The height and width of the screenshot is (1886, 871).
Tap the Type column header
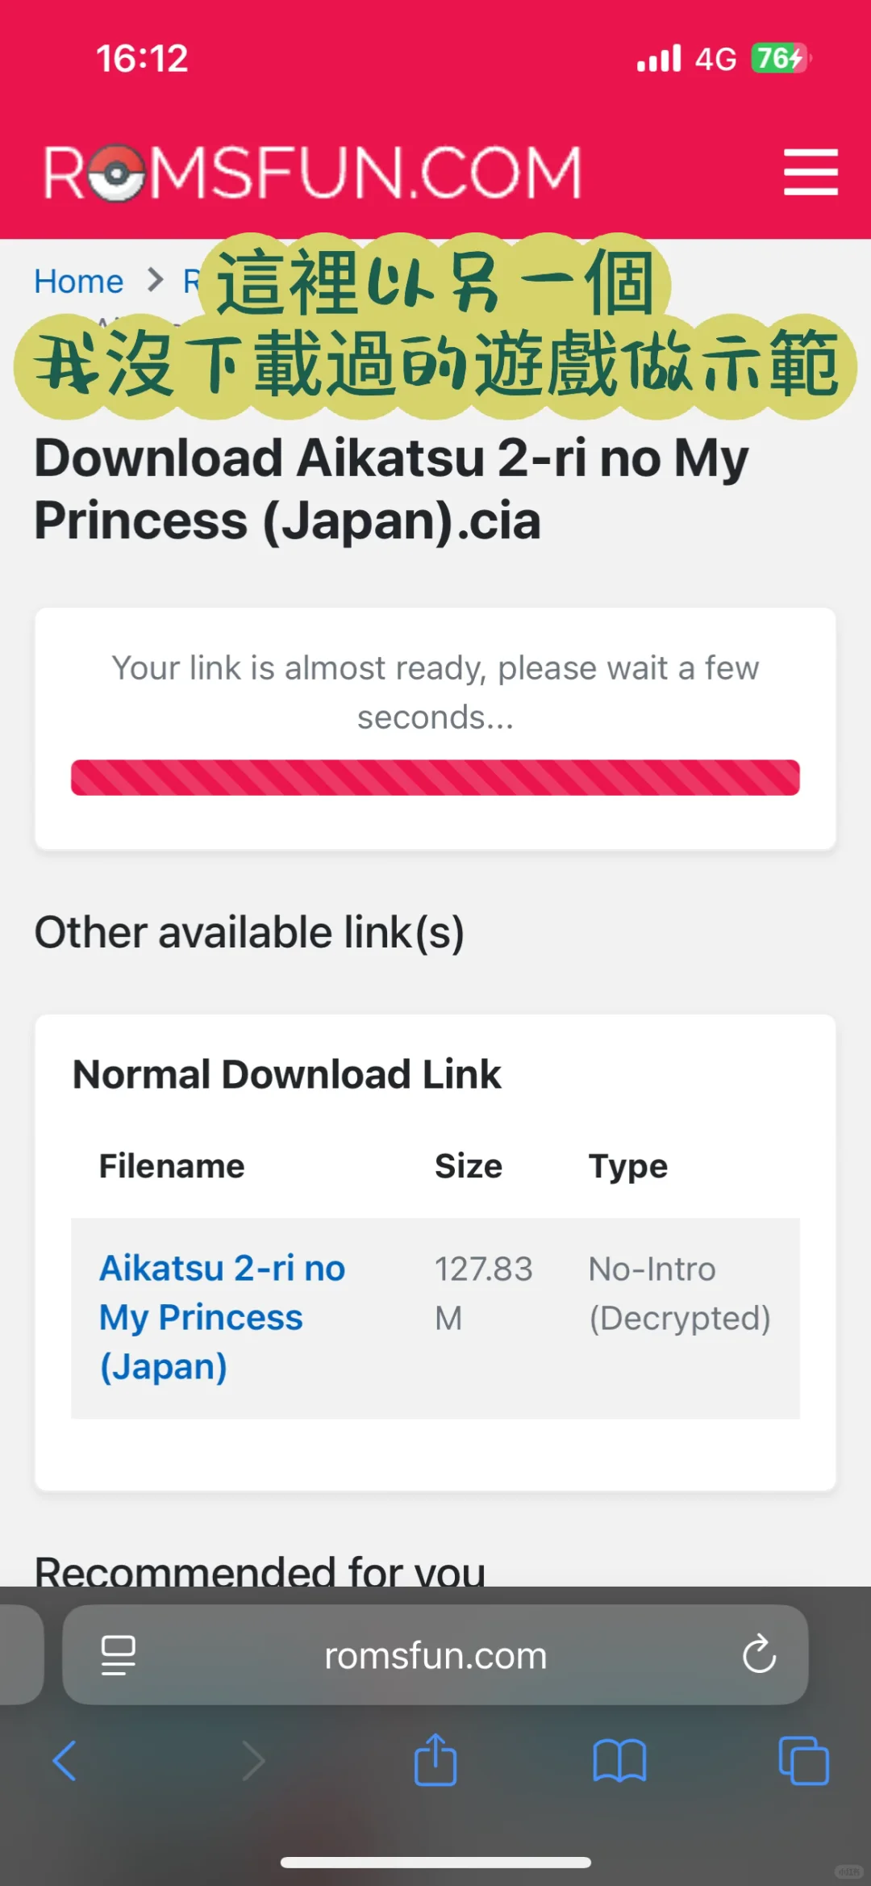[628, 1166]
